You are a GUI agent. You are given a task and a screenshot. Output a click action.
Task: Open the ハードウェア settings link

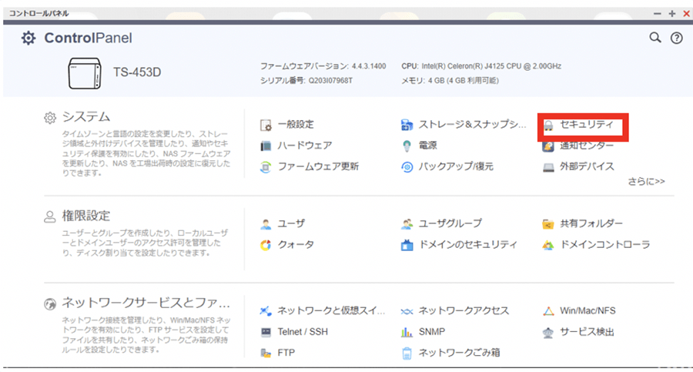coord(304,146)
